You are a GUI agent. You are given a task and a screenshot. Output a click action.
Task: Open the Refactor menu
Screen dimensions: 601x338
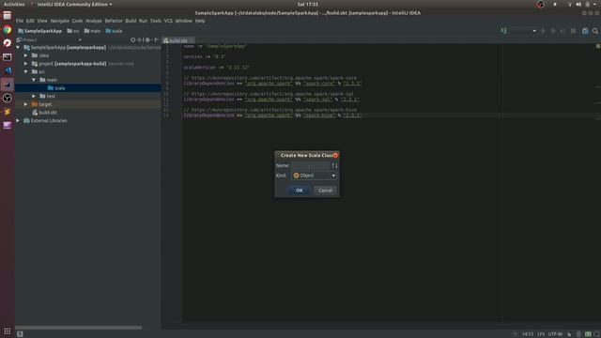pyautogui.click(x=114, y=21)
